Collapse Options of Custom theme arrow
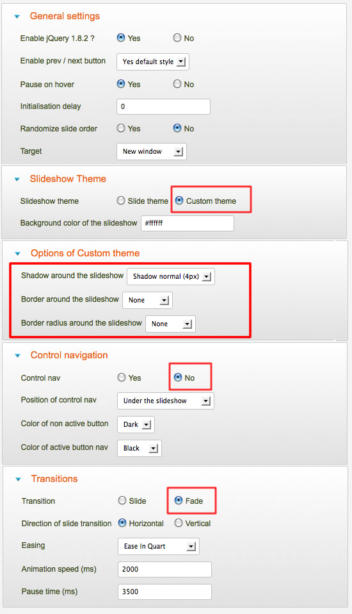This screenshot has height=614, width=352. (x=18, y=254)
